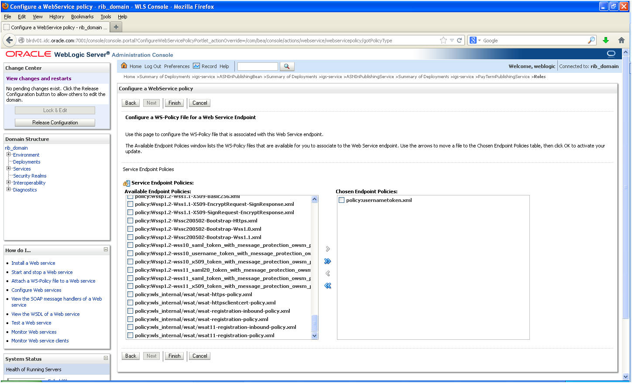Click the bookmark star in address bar
This screenshot has height=383, width=632.
pos(443,40)
